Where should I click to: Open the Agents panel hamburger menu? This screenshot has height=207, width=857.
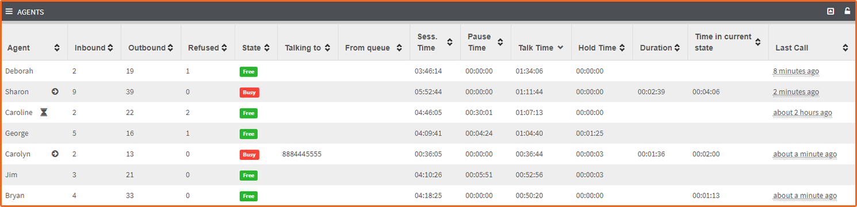[x=9, y=11]
